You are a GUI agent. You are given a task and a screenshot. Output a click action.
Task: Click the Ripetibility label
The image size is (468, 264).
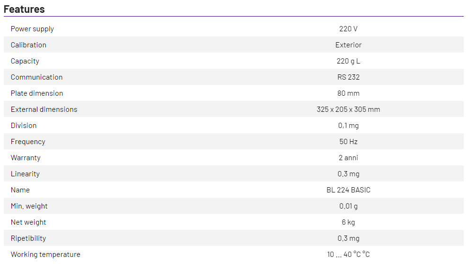28,238
